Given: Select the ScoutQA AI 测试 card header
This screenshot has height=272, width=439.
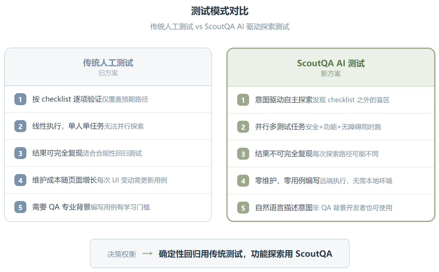Looking at the screenshot, I should pyautogui.click(x=331, y=68).
